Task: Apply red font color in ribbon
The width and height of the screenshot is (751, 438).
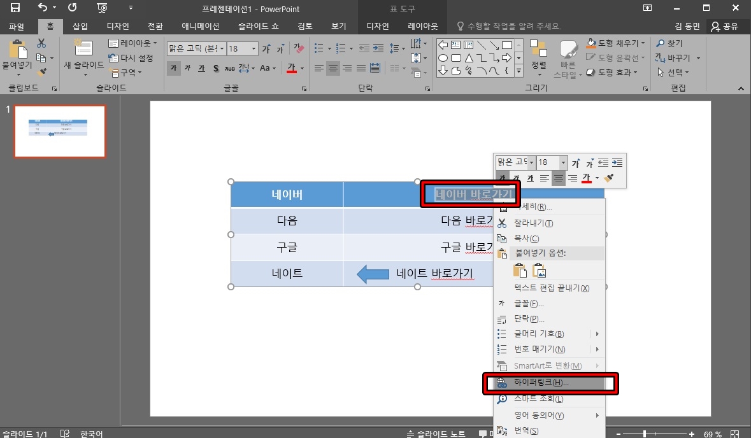Action: point(292,69)
